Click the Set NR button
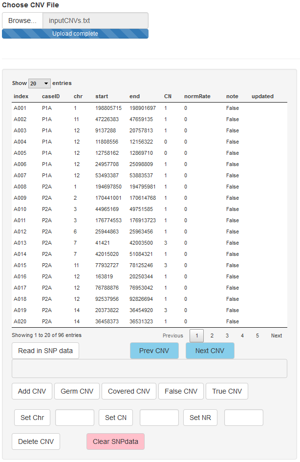This screenshot has height=462, width=300. click(x=200, y=418)
